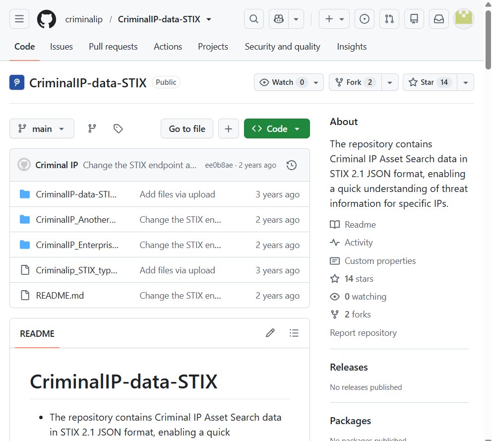Open the search magnifier button
Viewport: 492px width, 441px height.
pyautogui.click(x=254, y=19)
